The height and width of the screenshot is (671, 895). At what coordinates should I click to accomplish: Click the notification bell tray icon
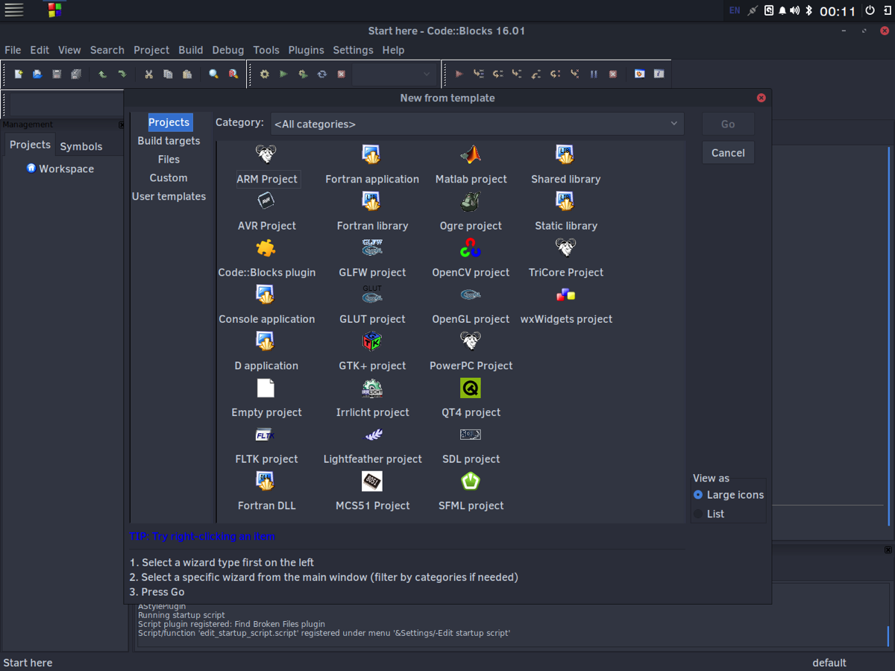[x=782, y=10]
